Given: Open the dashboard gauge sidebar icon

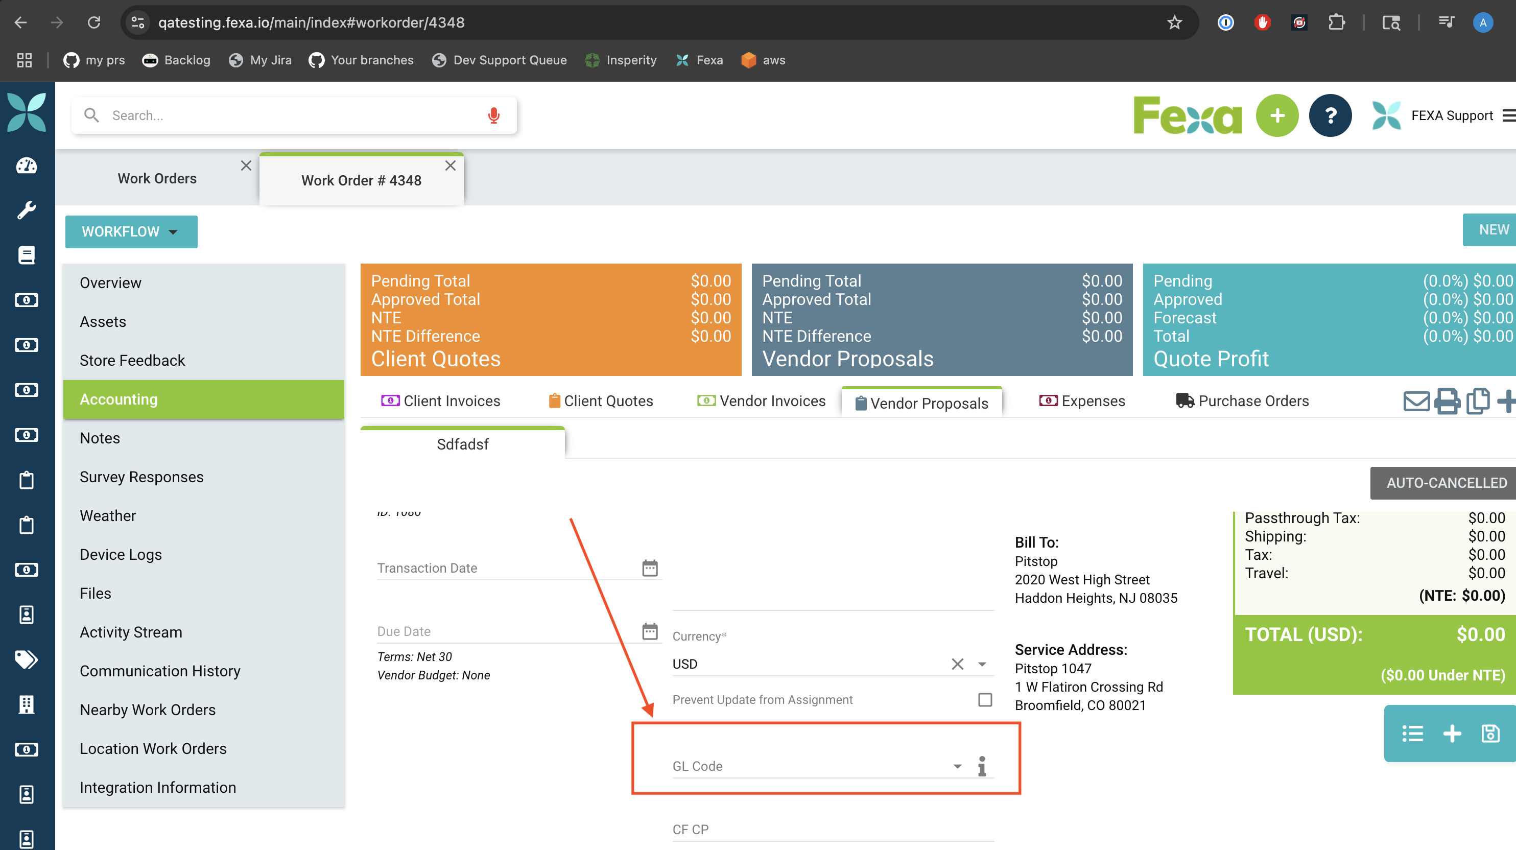Looking at the screenshot, I should 27,166.
